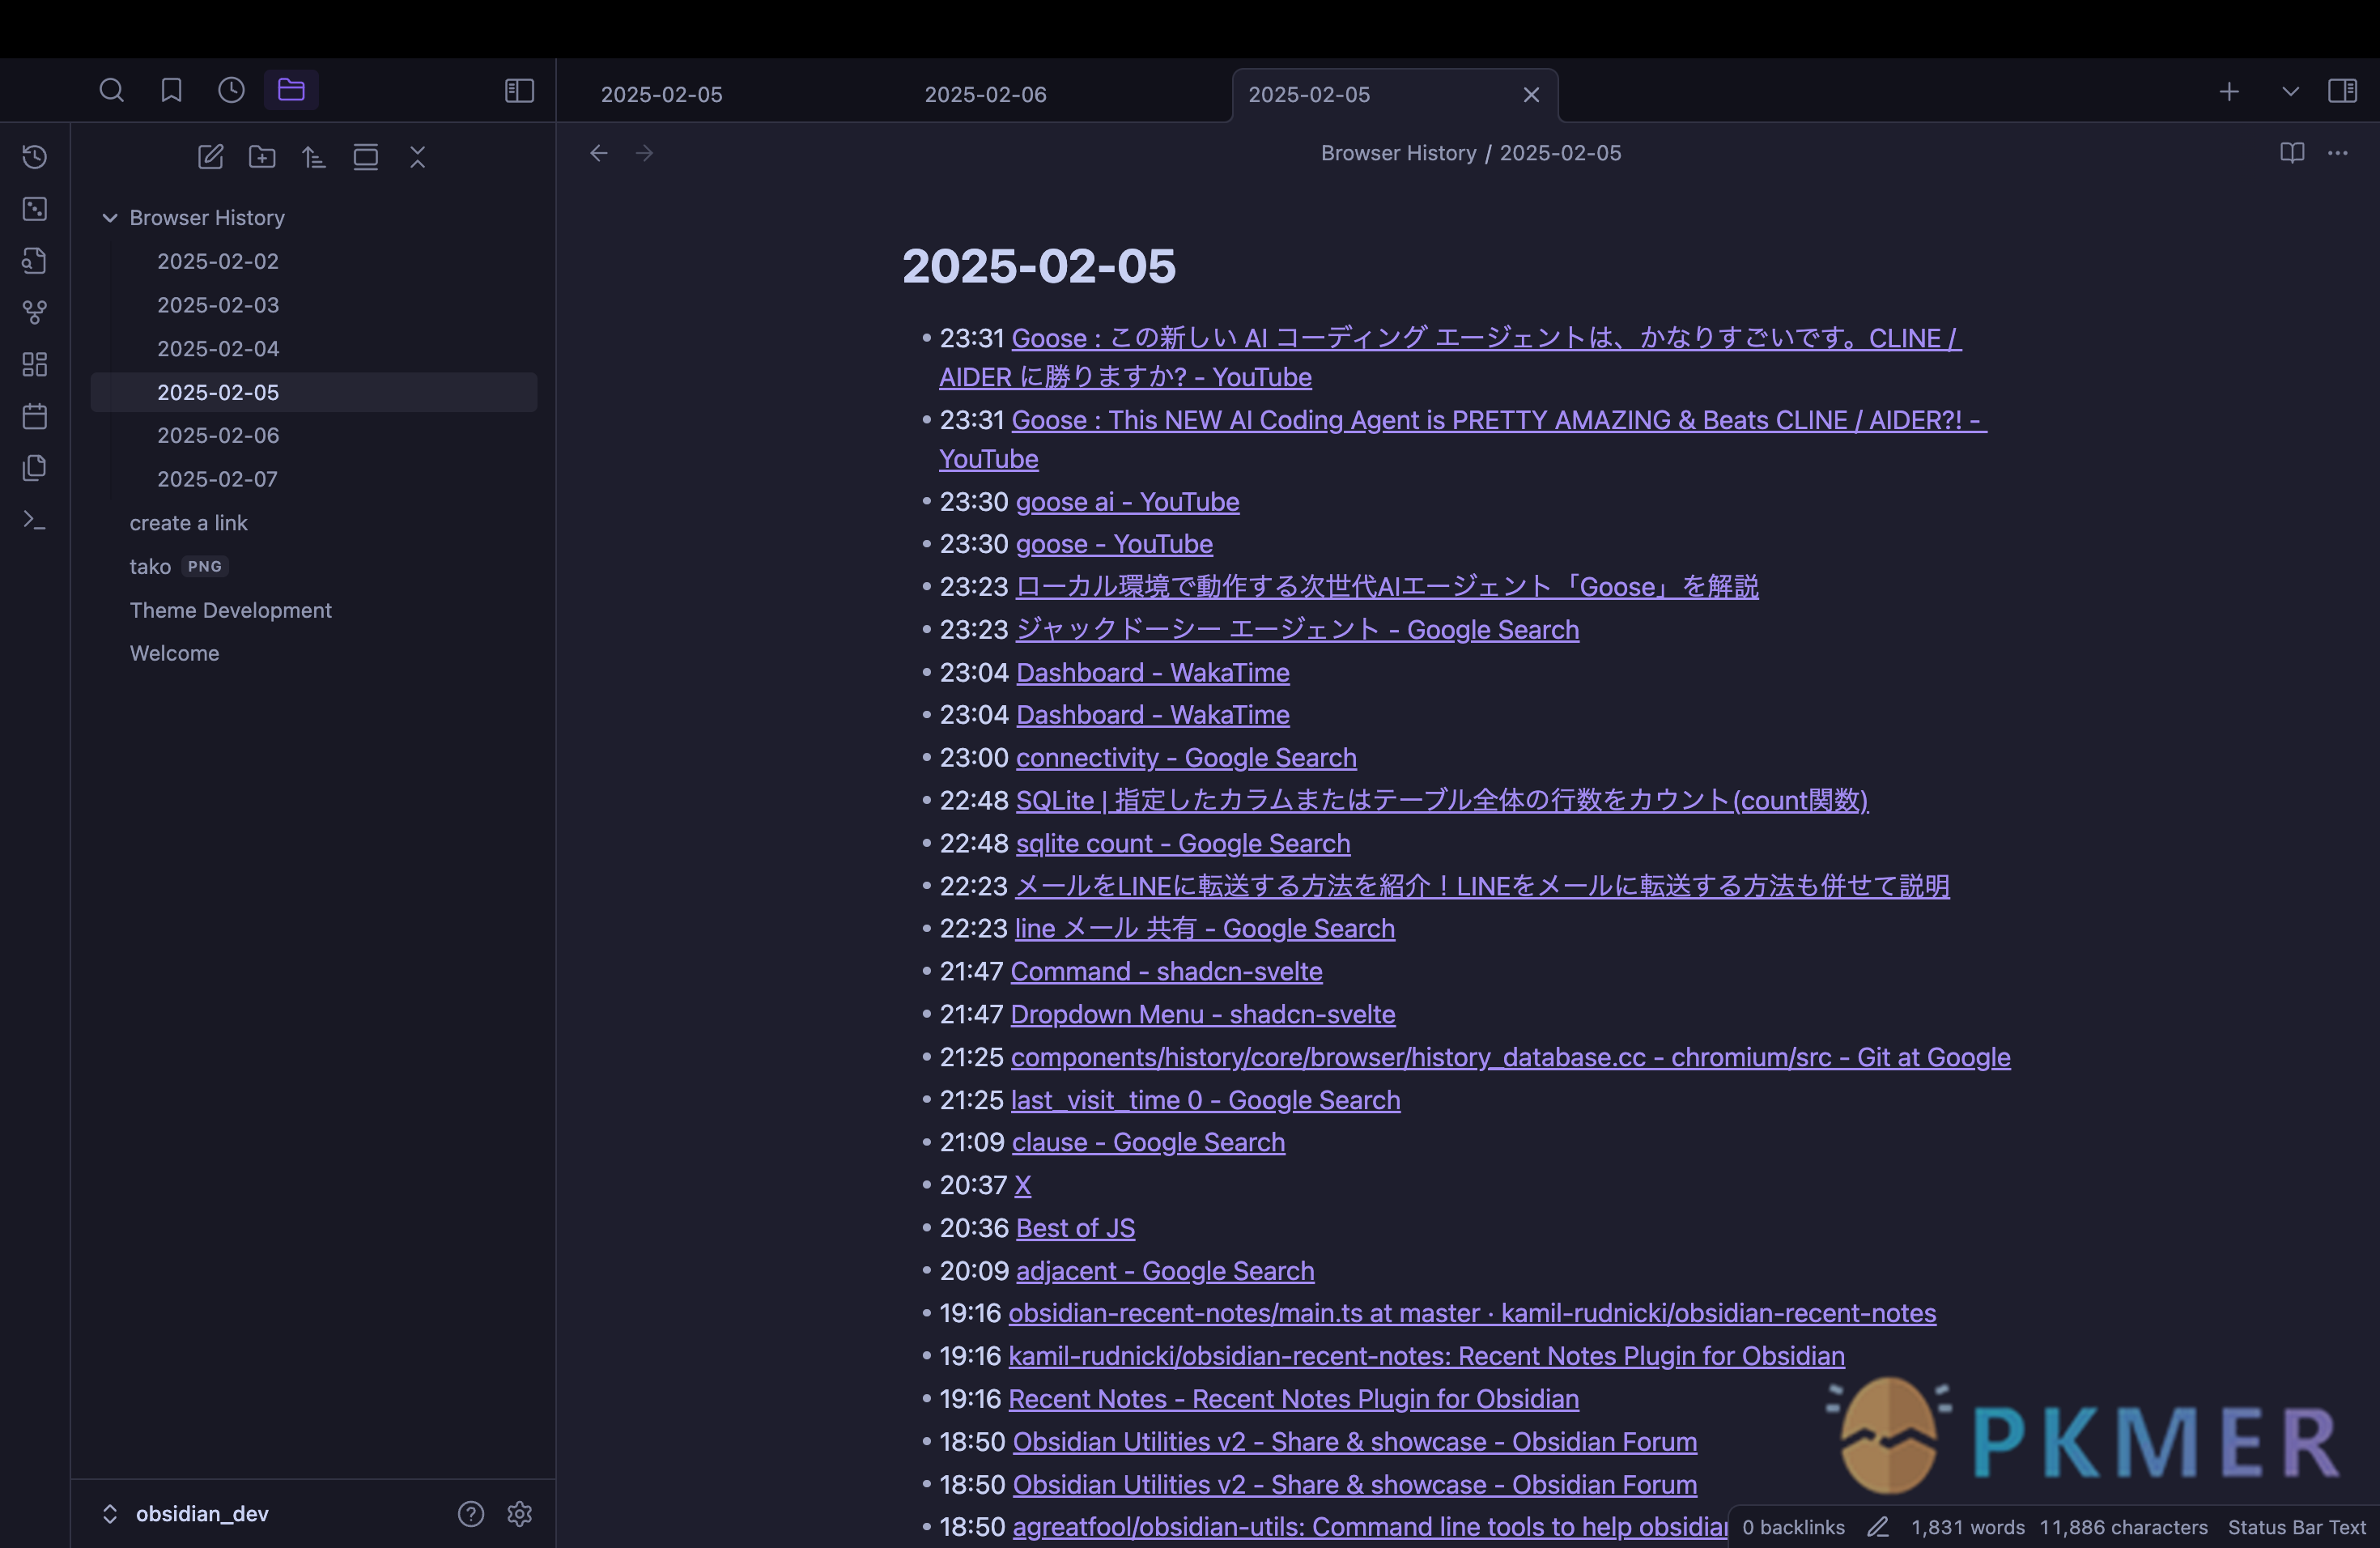The image size is (2380, 1548).
Task: Open settings gear icon
Action: point(519,1514)
